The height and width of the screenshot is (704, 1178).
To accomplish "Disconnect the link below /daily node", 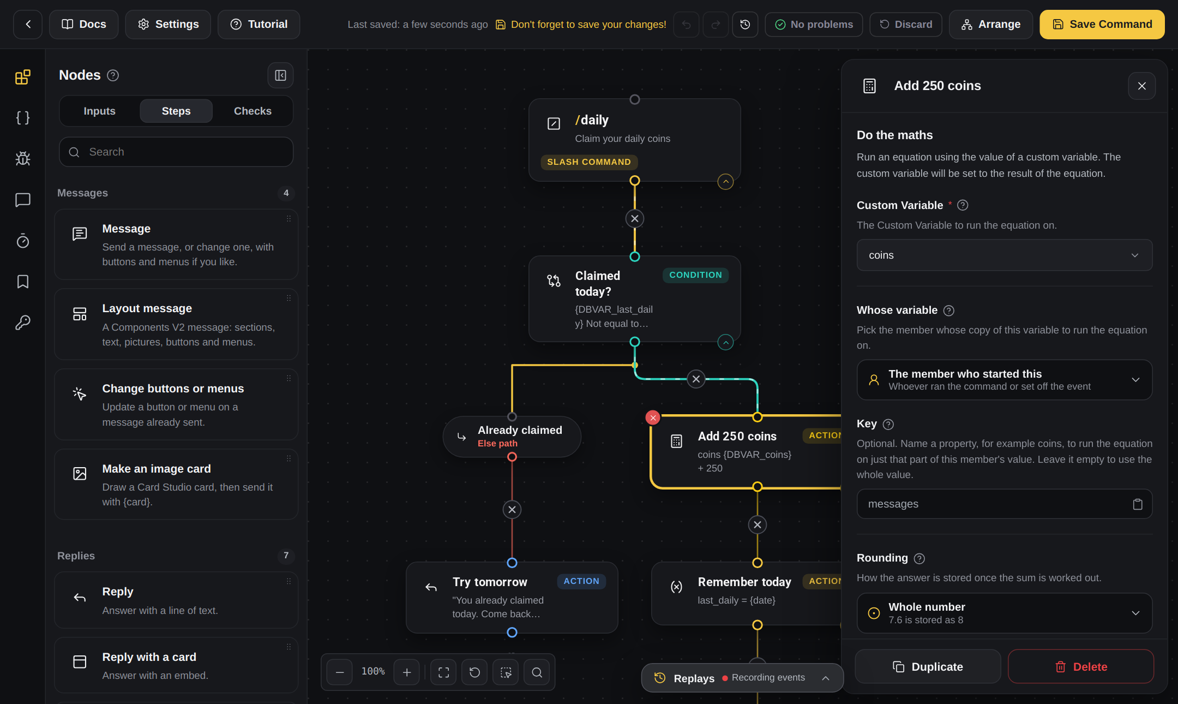I will coord(635,219).
